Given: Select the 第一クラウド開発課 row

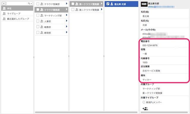Looking at the screenshot, I should point(86,4).
